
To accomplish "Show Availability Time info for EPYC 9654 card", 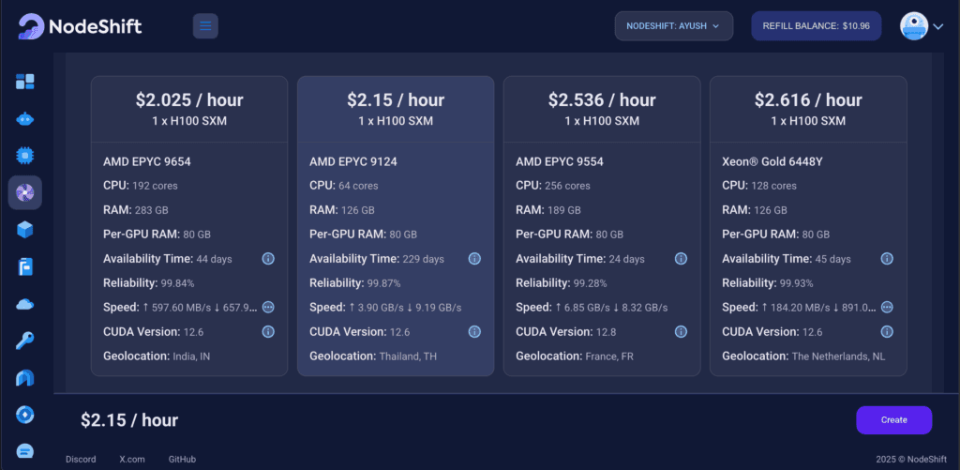I will tap(268, 259).
